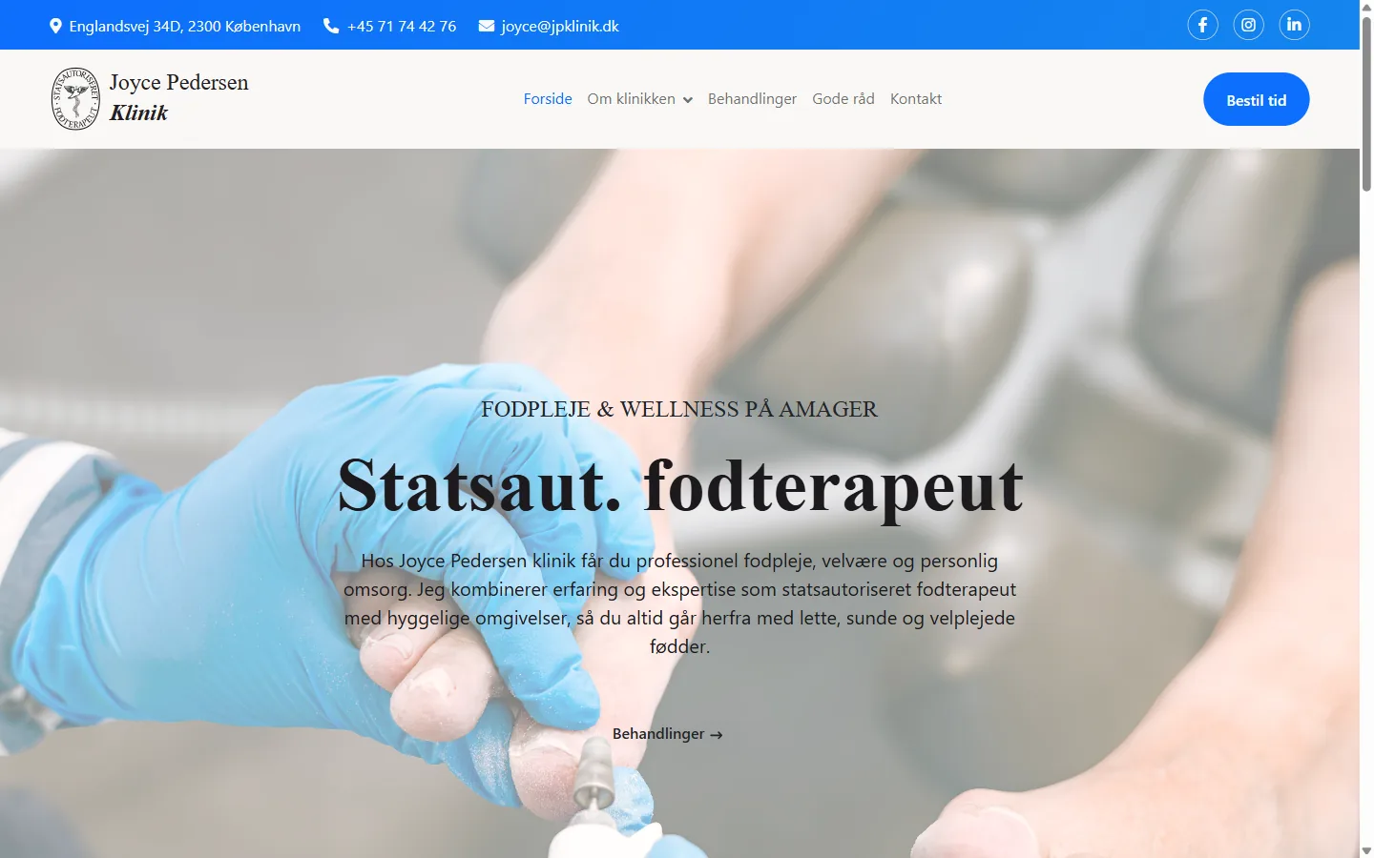
Task: Go to the Forside menu item
Action: pyautogui.click(x=548, y=99)
